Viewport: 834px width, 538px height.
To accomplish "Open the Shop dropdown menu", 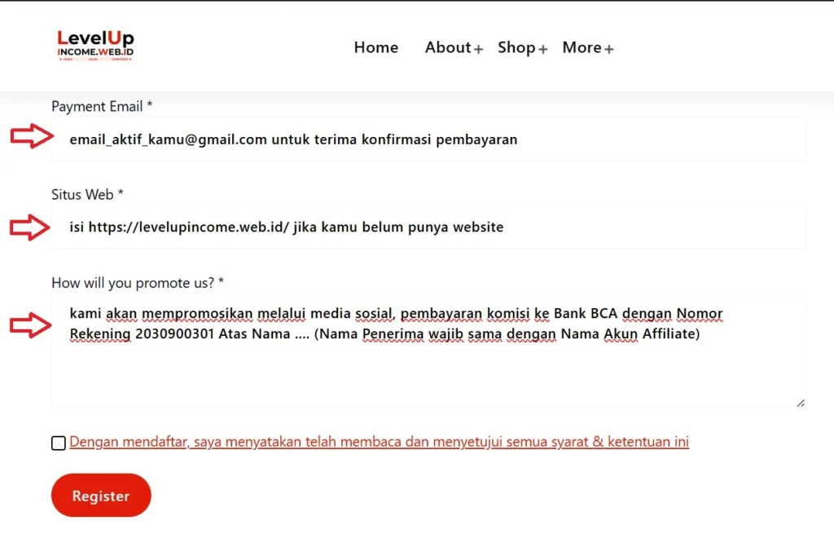I will (x=516, y=48).
